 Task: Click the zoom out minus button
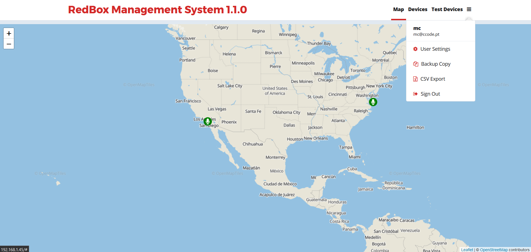[9, 44]
